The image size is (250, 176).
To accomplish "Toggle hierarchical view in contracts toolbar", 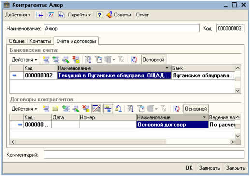I will [x=108, y=109].
